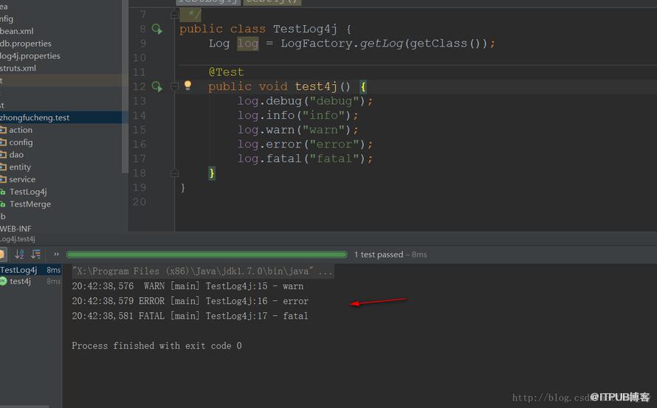Collapse the fold marker on line 18
Screen dimensions: 657x408
(175, 173)
